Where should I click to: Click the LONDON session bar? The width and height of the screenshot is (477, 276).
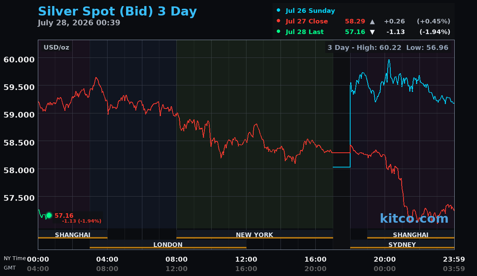tap(168, 244)
